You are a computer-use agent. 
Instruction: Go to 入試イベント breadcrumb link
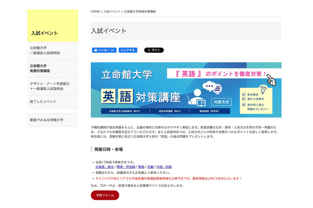pyautogui.click(x=112, y=11)
